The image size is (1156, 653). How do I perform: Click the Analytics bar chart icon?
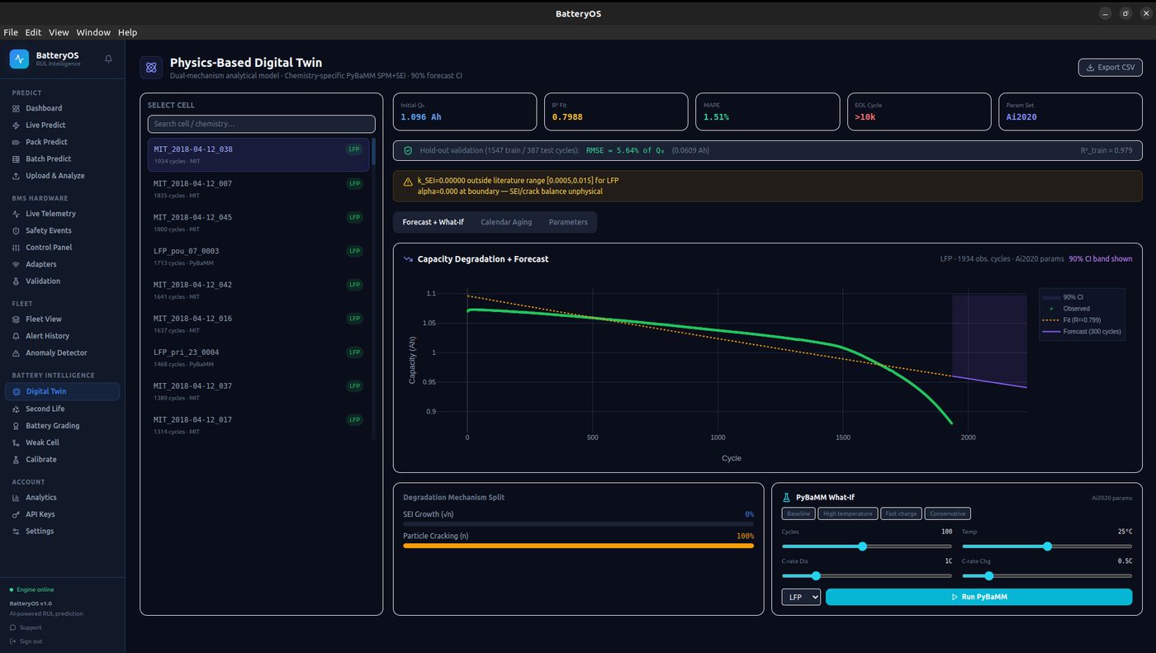coord(17,497)
